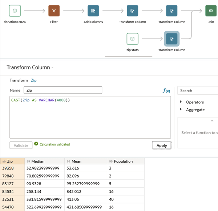Image resolution: width=218 pixels, height=211 pixels.
Task: Select the zip stats data source node
Action: [x=132, y=39]
